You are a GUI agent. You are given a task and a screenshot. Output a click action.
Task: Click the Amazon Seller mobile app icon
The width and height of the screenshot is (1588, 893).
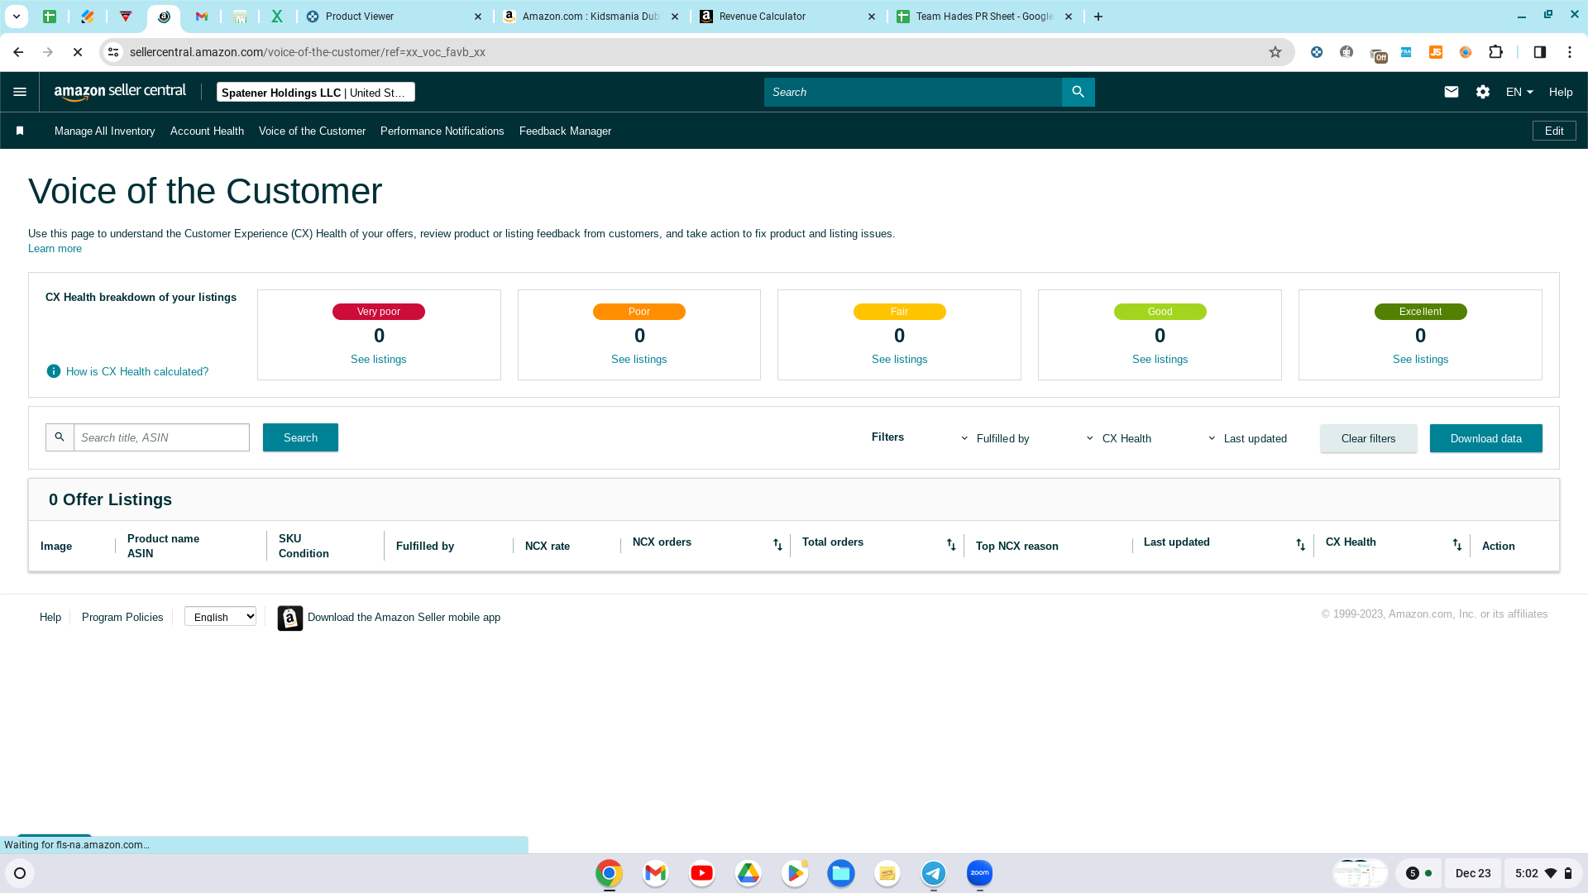pyautogui.click(x=290, y=618)
